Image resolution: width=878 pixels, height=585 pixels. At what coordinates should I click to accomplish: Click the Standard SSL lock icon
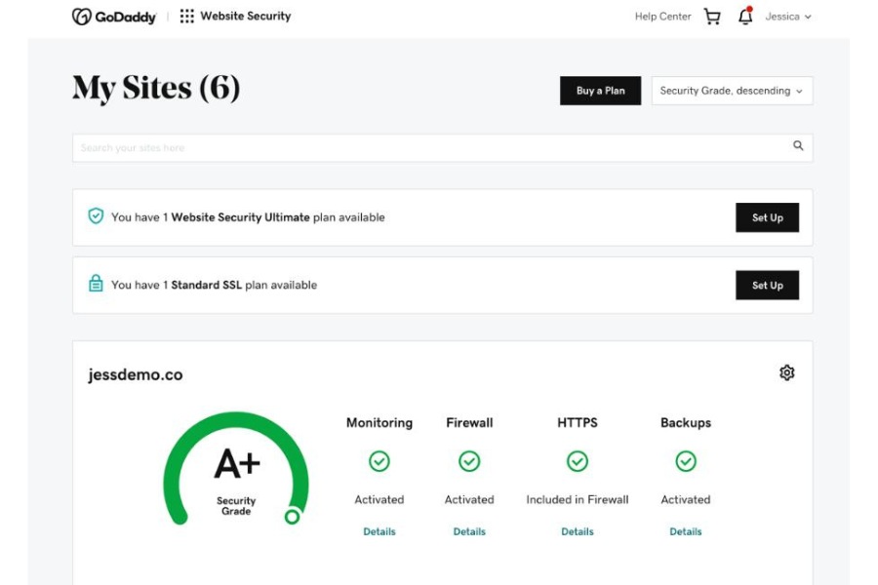pyautogui.click(x=96, y=284)
